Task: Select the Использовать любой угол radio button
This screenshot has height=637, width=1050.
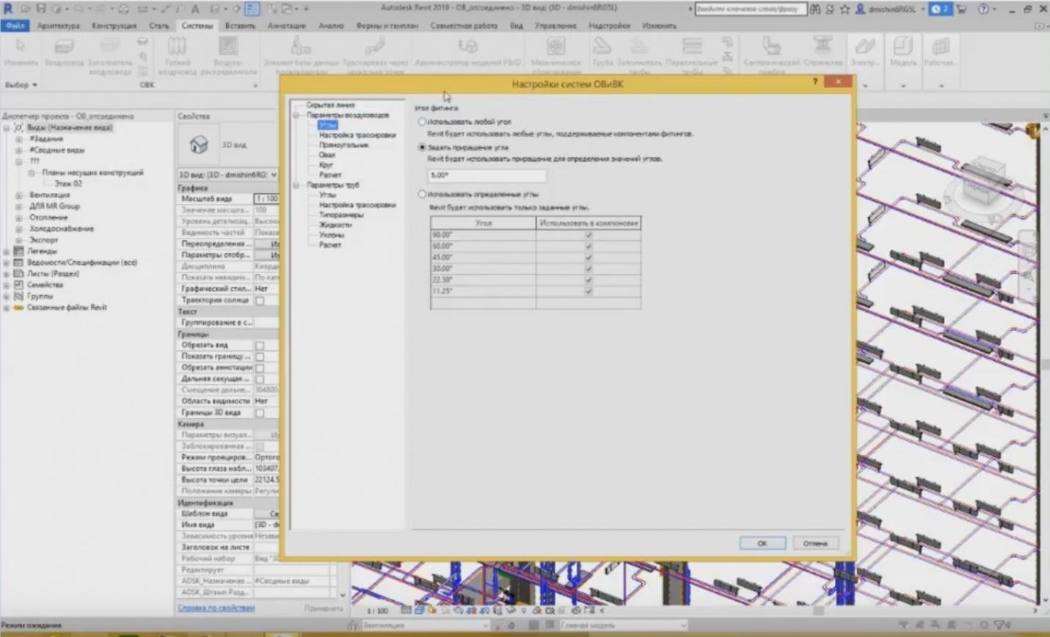Action: (422, 122)
